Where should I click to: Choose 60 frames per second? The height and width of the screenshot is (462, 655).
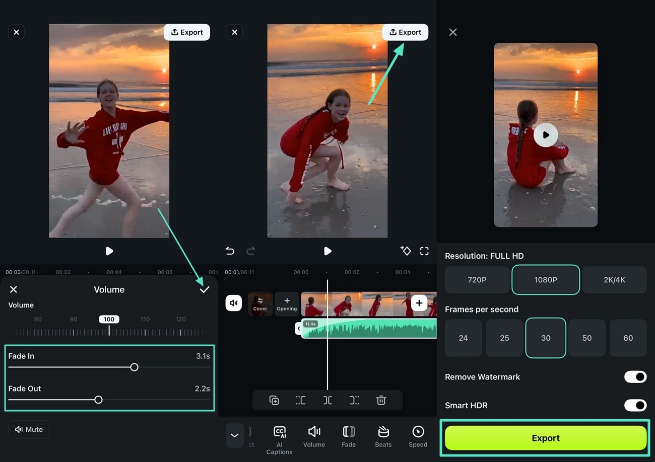tap(628, 338)
